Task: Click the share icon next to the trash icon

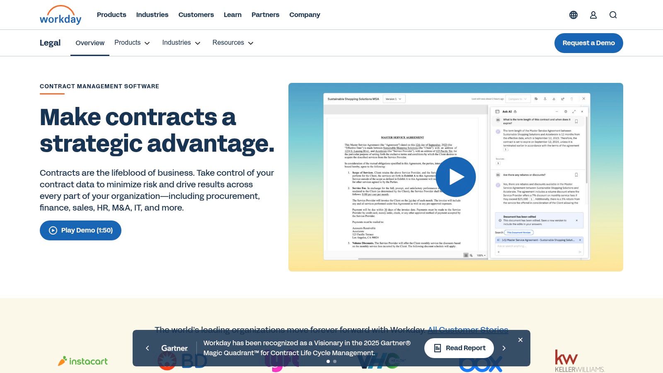Action: coord(563,99)
